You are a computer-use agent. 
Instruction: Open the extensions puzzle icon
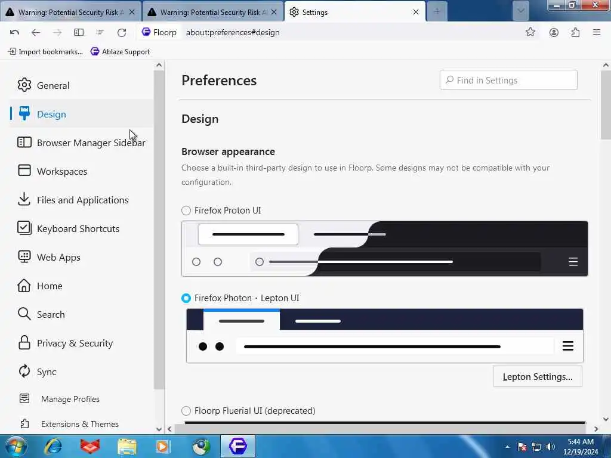575,32
